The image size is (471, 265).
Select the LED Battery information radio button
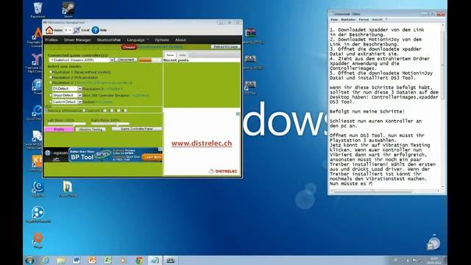(x=46, y=110)
